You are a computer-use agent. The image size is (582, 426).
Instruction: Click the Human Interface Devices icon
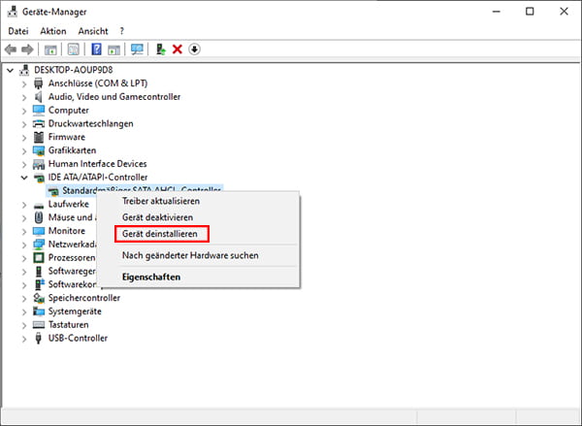tap(39, 164)
